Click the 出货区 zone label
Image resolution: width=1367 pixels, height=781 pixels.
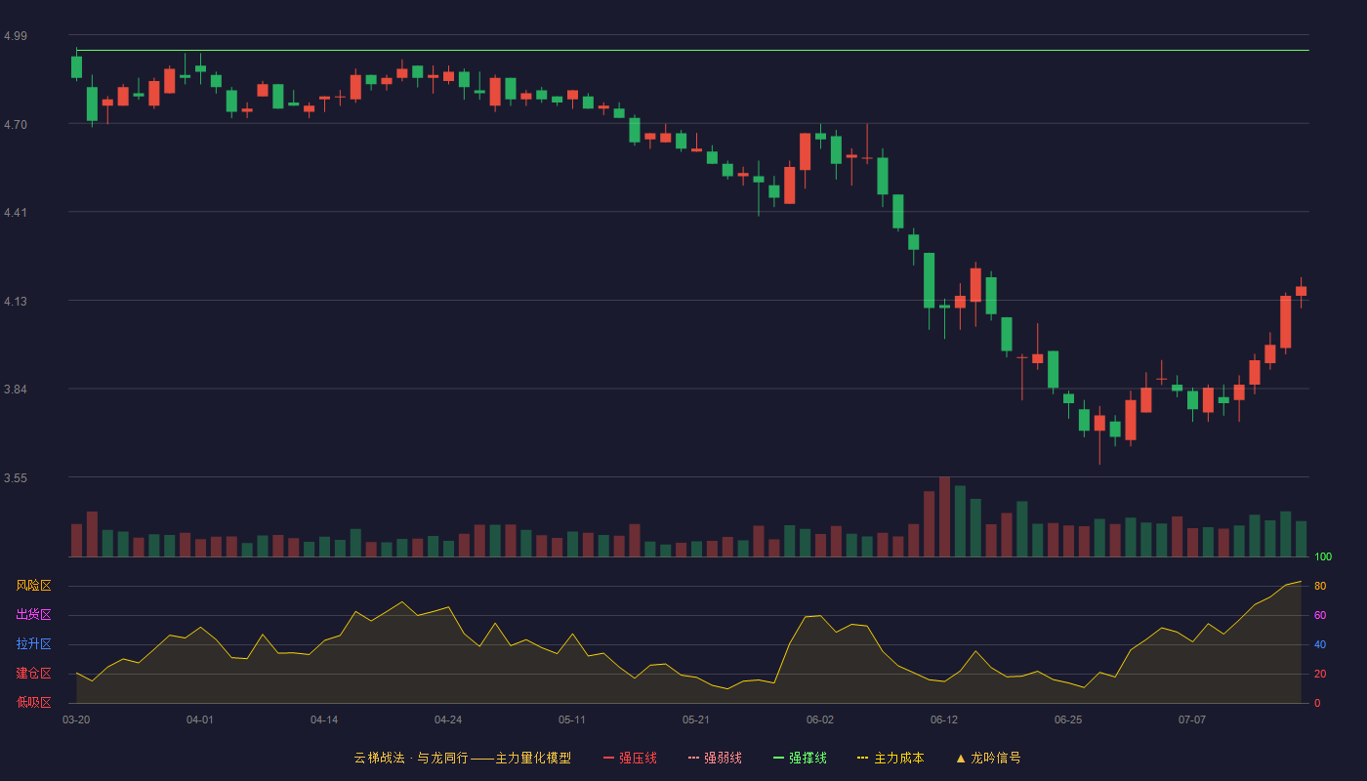coord(33,615)
